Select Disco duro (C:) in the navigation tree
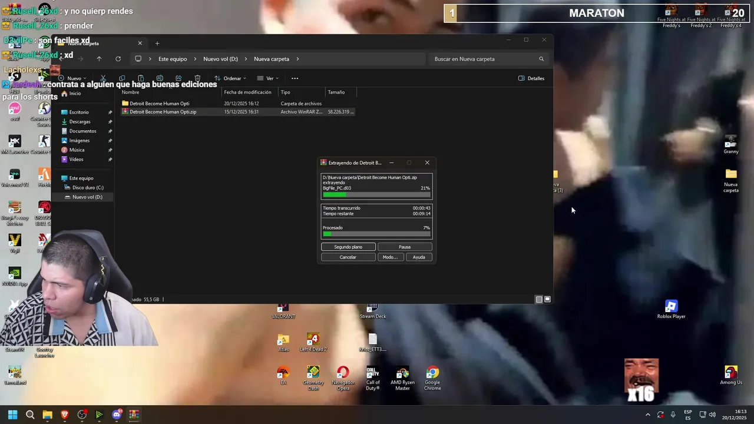The width and height of the screenshot is (754, 424). [88, 188]
